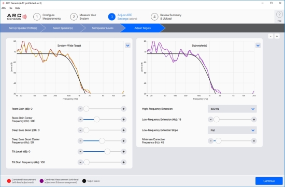Click the zoom-out minus above the graphs
The height and width of the screenshot is (187, 285).
click(x=270, y=36)
